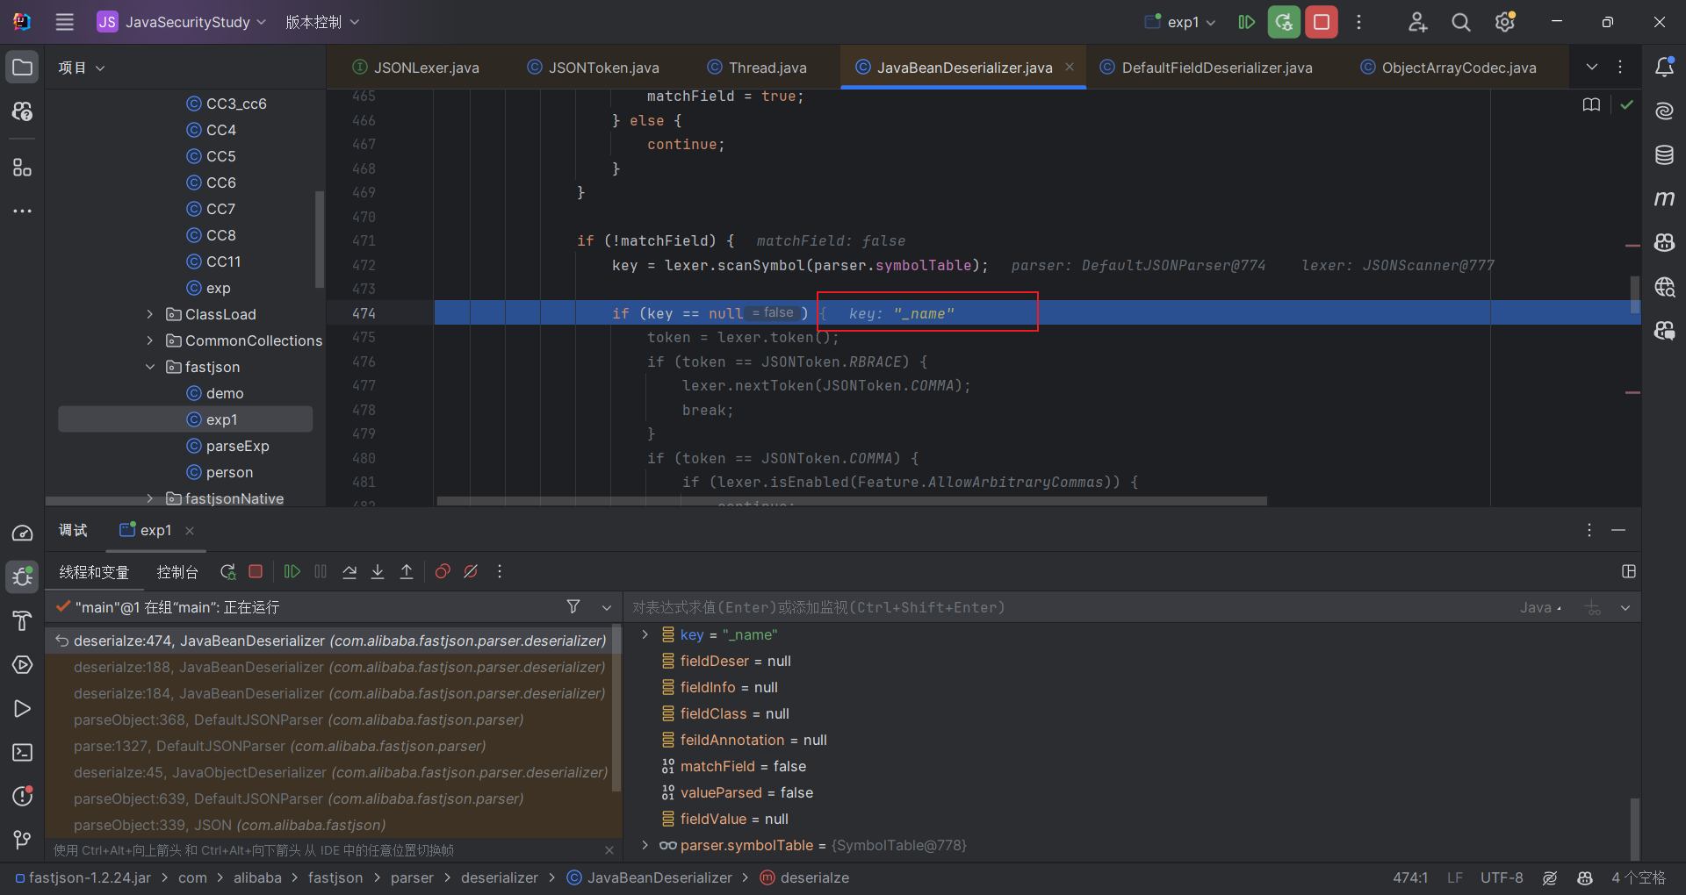Click the Resume Program toolbar icon at top

[1246, 22]
